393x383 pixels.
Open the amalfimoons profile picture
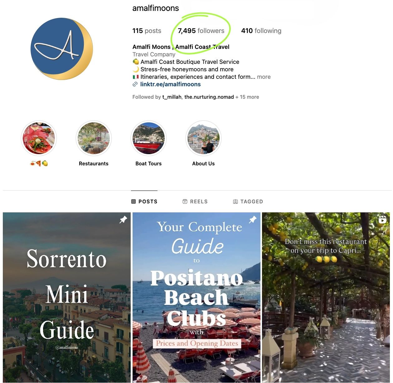point(62,49)
